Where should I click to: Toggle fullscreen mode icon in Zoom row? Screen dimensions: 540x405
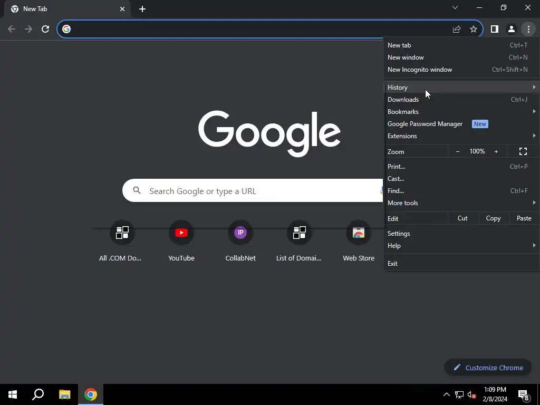tap(523, 151)
